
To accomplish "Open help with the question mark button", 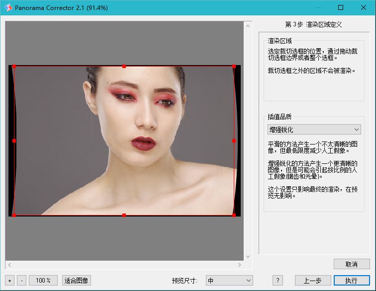I will click(278, 281).
